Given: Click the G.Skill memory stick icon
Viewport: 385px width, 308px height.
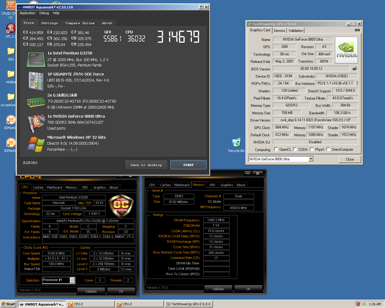Looking at the screenshot, I should coord(36,102).
